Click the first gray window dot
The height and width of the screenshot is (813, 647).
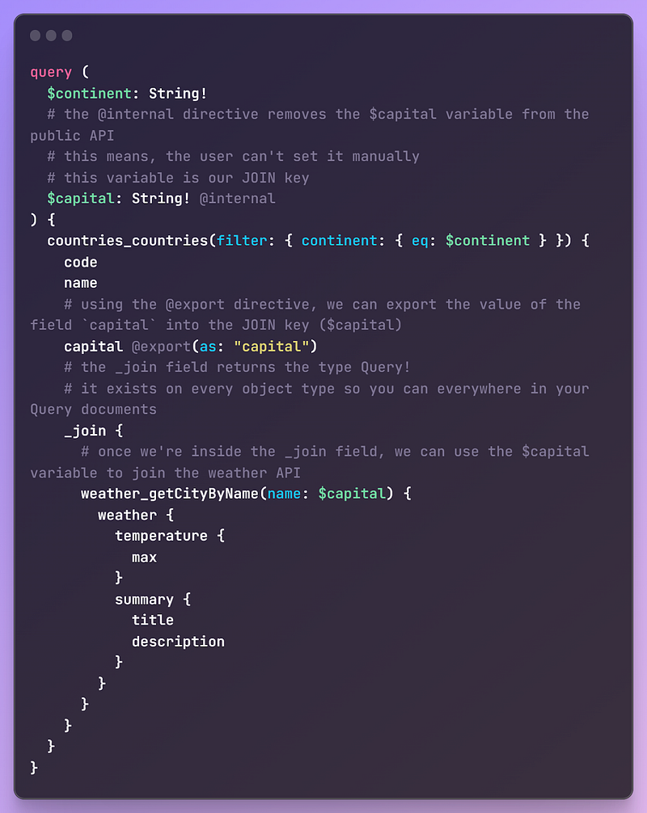pyautogui.click(x=35, y=36)
